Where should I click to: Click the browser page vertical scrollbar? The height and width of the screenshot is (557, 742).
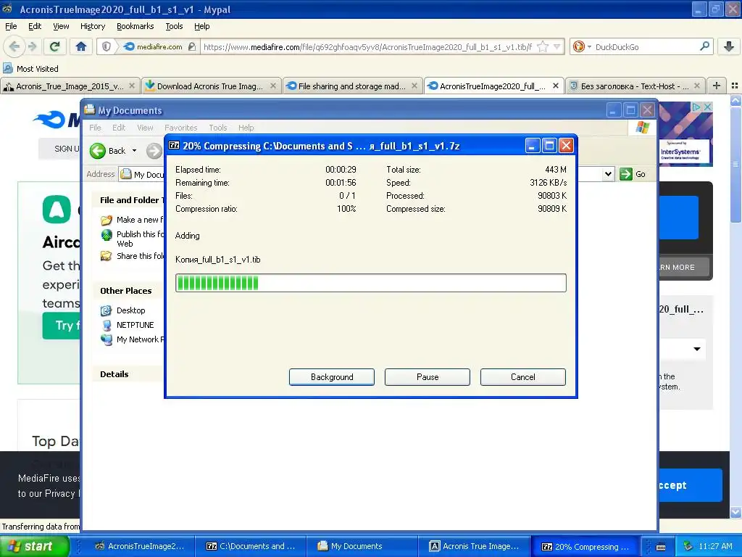pyautogui.click(x=736, y=306)
